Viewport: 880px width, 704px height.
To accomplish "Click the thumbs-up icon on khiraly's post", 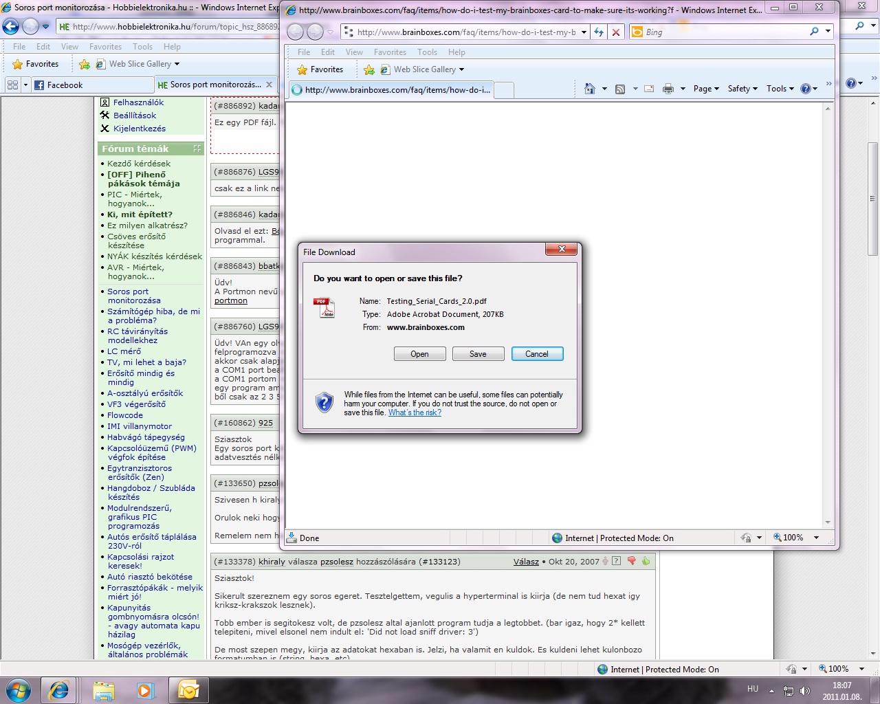I will point(646,561).
